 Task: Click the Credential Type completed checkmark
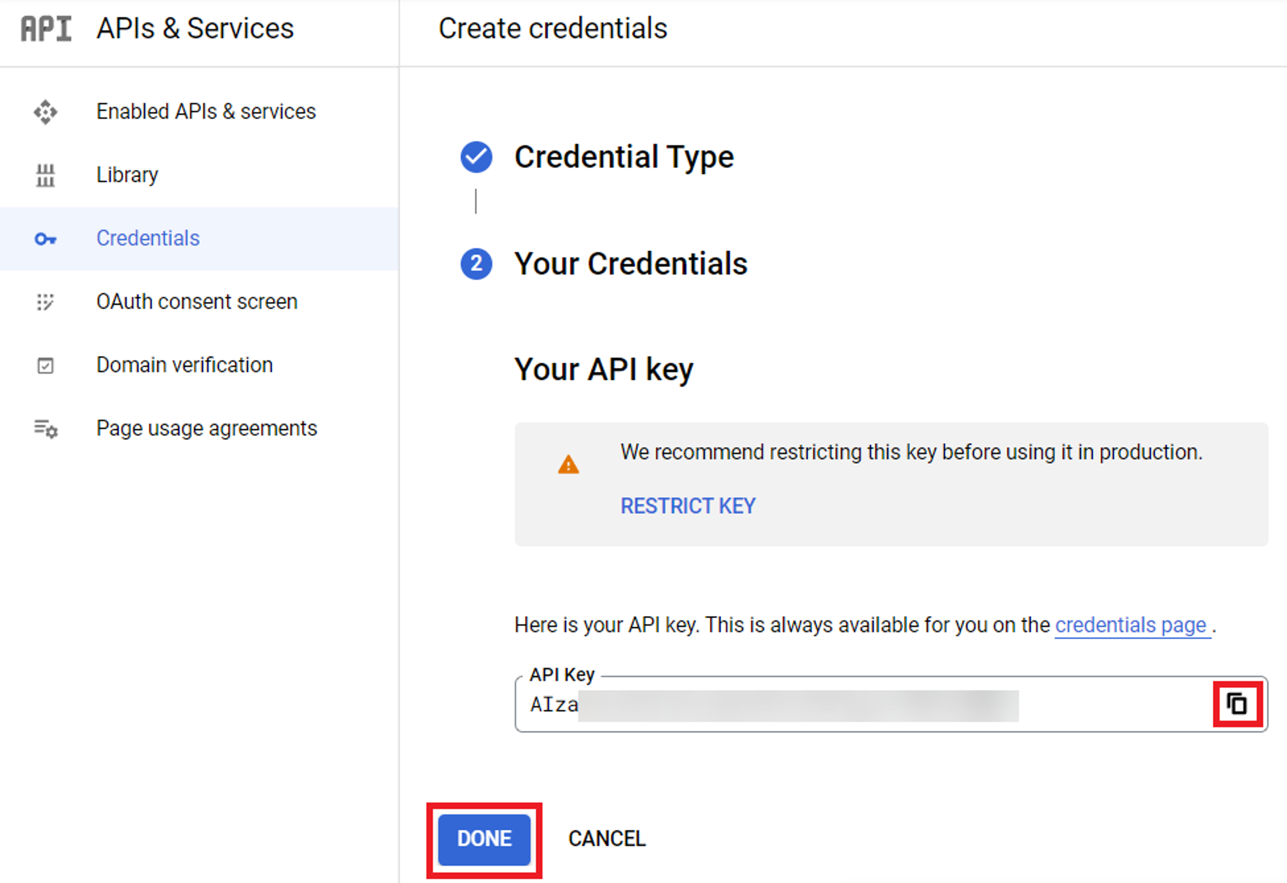[476, 157]
